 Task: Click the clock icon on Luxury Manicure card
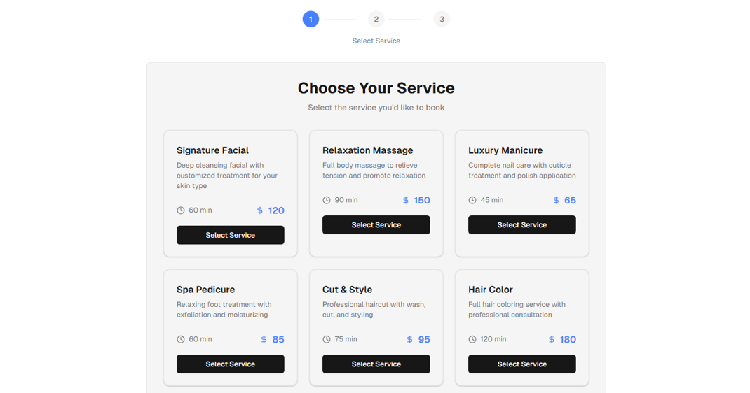472,200
